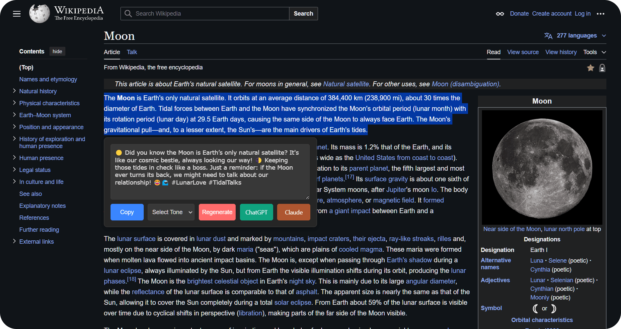Screen dimensions: 621x329
Task: Select the Read tab
Action: coord(494,52)
